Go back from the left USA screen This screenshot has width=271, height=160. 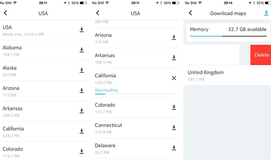click(5, 13)
